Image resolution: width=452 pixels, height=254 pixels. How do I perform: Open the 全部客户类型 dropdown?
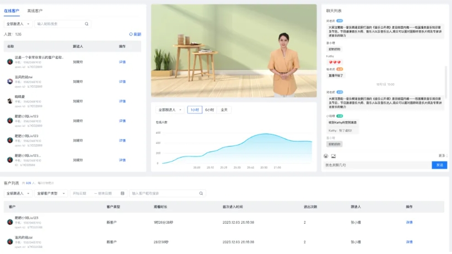coord(52,193)
